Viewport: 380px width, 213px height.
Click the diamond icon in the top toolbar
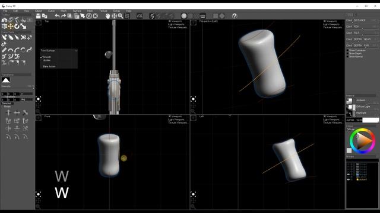point(221,16)
